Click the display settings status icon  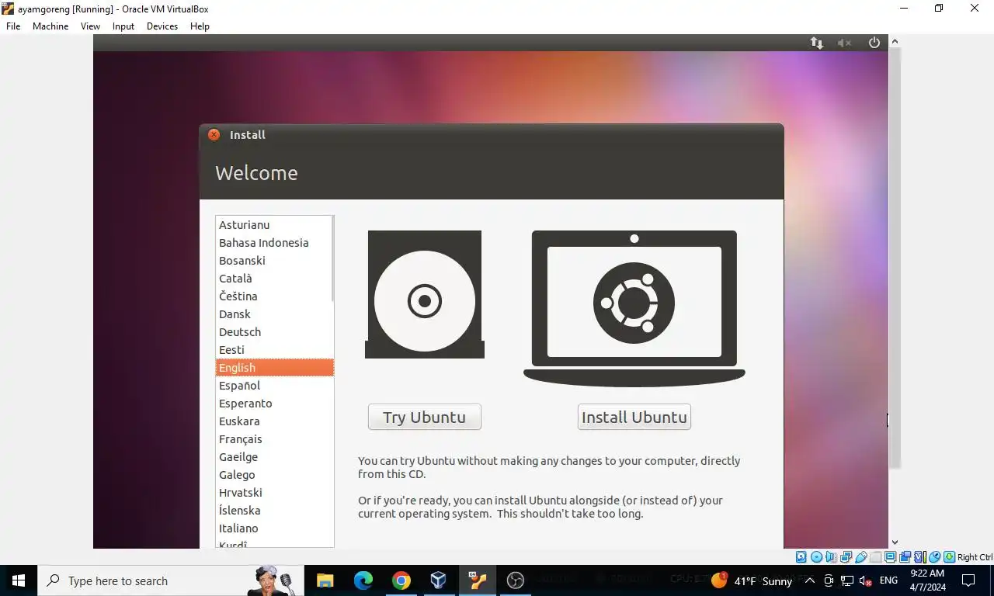[x=891, y=557]
